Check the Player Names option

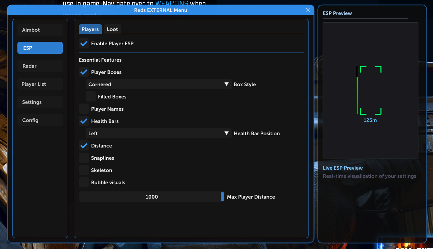(x=84, y=109)
